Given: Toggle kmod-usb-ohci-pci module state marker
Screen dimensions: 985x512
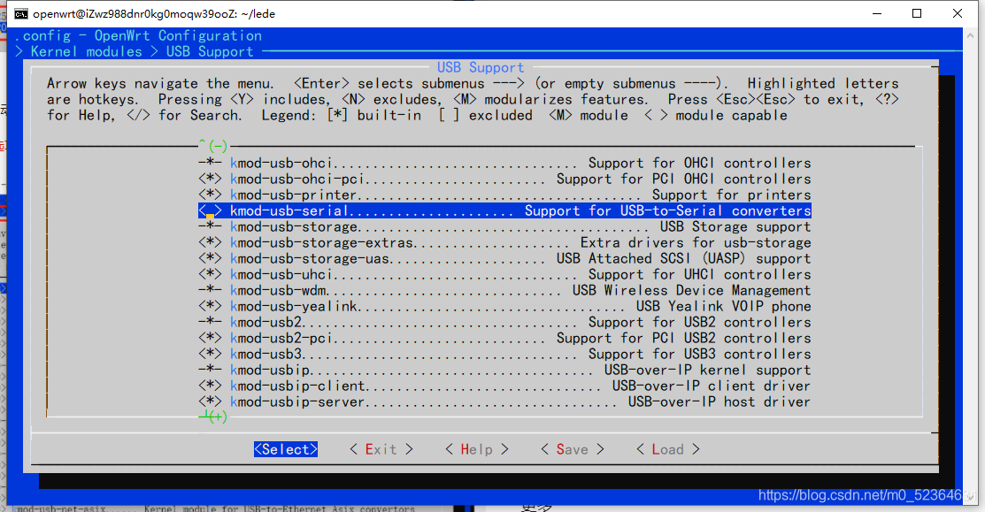Looking at the screenshot, I should [210, 179].
